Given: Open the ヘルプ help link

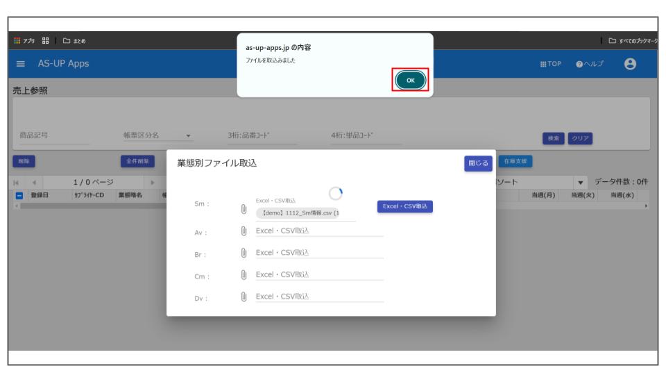Looking at the screenshot, I should click(x=590, y=64).
